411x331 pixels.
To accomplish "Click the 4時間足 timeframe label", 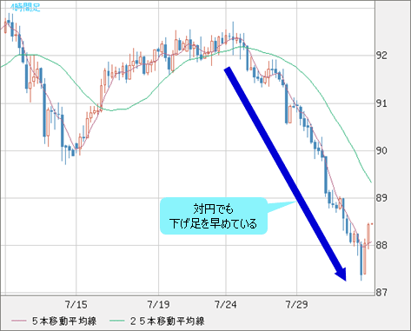I will pos(25,7).
